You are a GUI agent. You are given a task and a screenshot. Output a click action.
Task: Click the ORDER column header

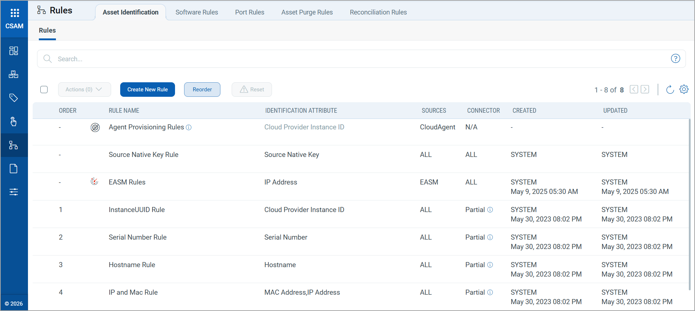click(68, 111)
